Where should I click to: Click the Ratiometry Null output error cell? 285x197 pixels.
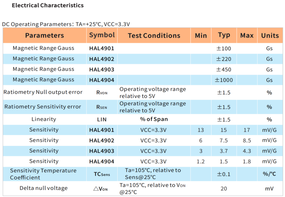43,92
